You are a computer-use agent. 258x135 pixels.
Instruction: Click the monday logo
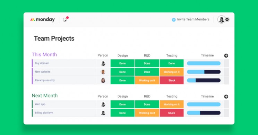click(42, 19)
